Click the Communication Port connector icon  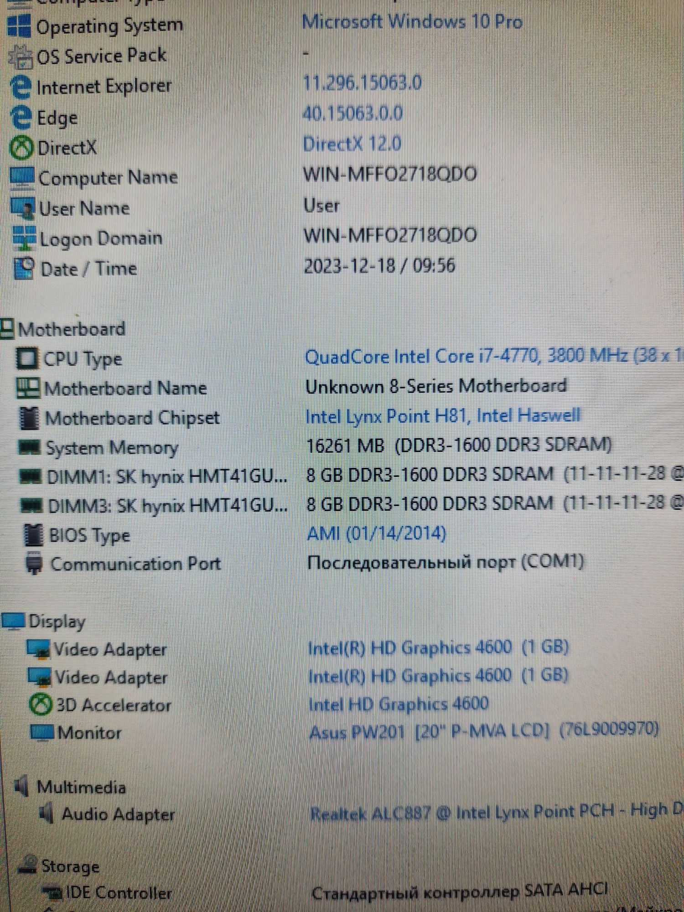(34, 564)
